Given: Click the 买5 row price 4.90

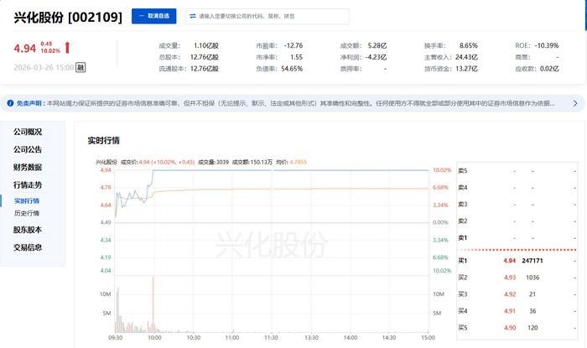Looking at the screenshot, I should 510,328.
